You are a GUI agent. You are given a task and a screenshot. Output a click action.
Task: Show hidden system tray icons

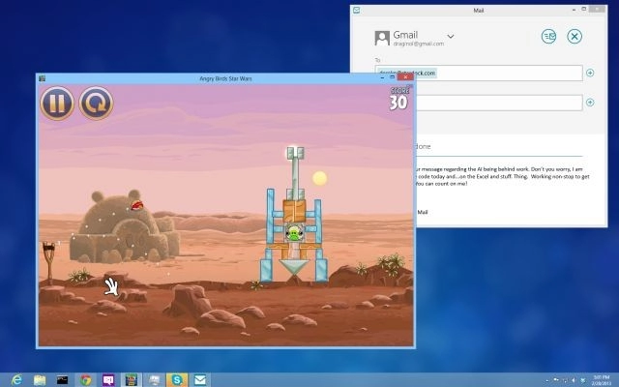[x=546, y=380]
